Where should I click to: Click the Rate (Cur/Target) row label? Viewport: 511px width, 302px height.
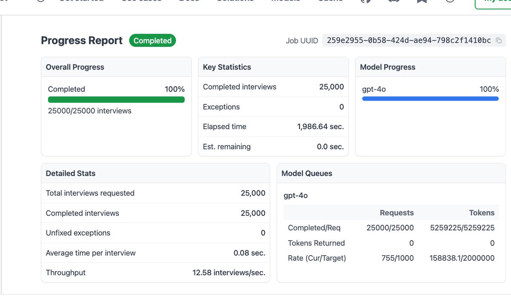point(317,258)
